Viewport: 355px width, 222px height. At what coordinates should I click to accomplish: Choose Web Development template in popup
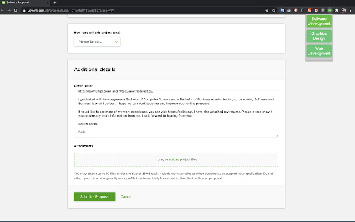(319, 51)
